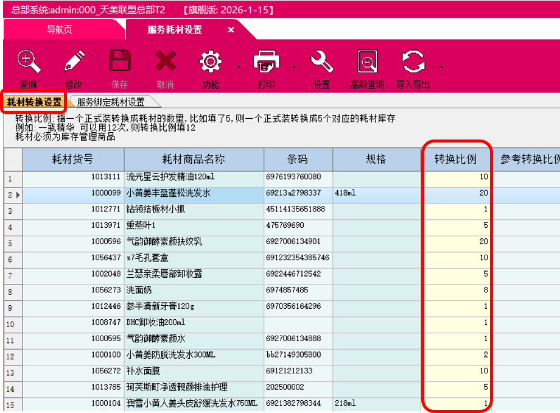560x413 pixels.
Task: Click the 转换比例 column header
Action: point(456,159)
